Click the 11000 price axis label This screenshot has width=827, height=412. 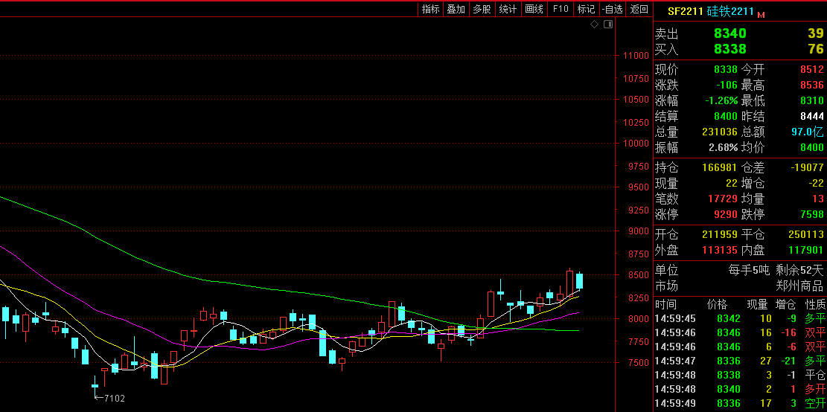pos(636,56)
